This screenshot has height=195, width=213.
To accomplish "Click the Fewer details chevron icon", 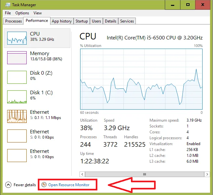I will point(8,185).
